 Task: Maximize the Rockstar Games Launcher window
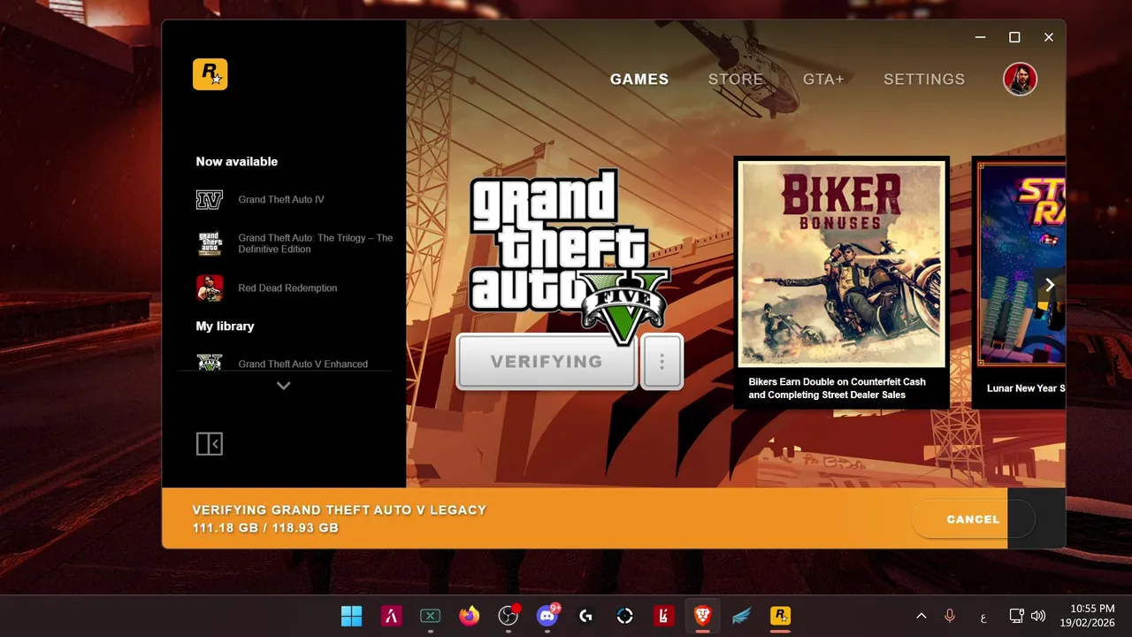point(1014,37)
